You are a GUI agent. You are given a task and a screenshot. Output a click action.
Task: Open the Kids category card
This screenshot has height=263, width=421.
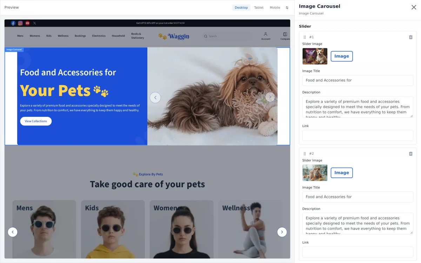click(x=113, y=229)
